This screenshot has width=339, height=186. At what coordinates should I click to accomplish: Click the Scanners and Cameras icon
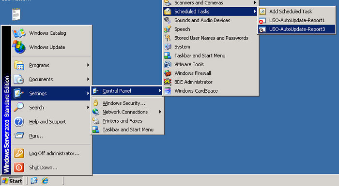(x=168, y=3)
